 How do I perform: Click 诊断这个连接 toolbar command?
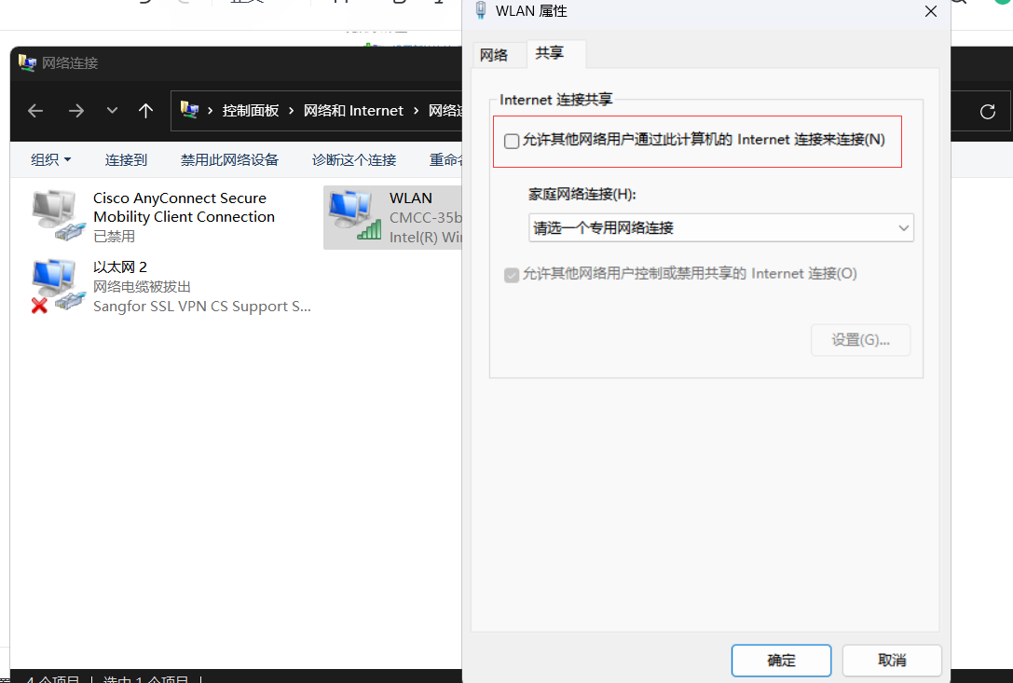tap(354, 159)
